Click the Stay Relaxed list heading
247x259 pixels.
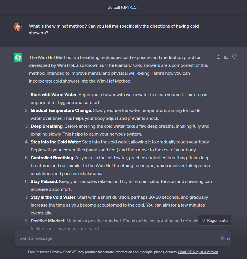tap(44, 181)
